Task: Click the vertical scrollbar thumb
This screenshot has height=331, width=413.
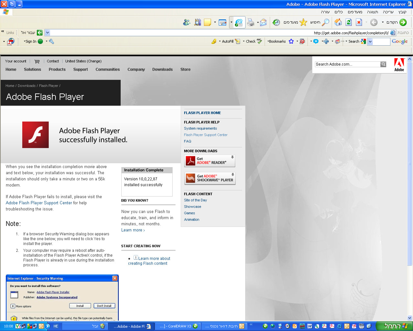Action: click(x=410, y=164)
